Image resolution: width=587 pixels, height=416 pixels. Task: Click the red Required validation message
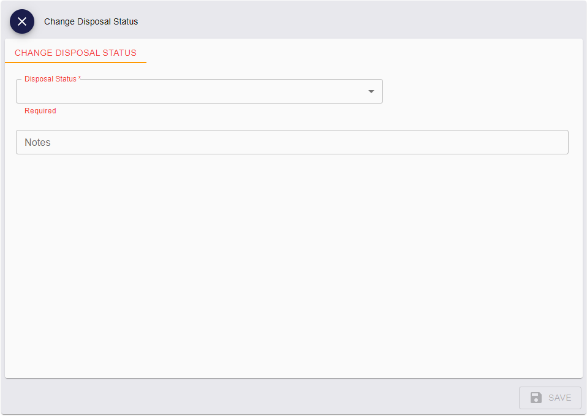[40, 111]
